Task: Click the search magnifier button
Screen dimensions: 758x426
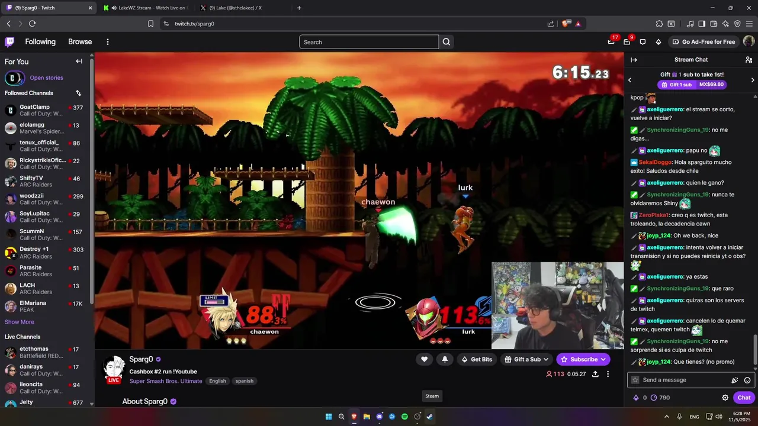Action: 447,42
